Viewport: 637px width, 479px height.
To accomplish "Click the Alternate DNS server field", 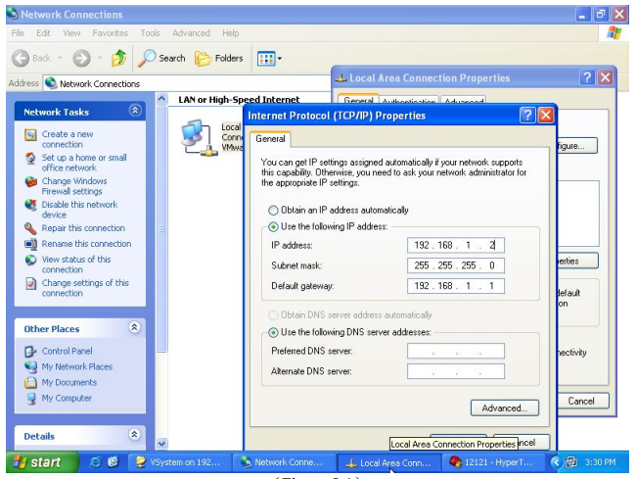I will [x=456, y=371].
